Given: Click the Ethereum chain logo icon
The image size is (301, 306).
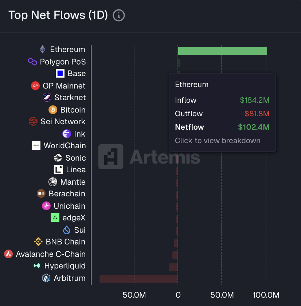Looking at the screenshot, I should [x=43, y=50].
